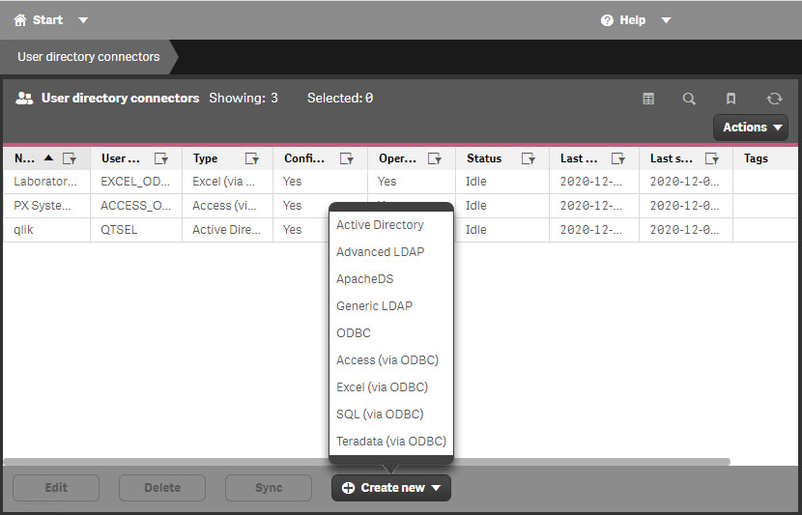802x515 pixels.
Task: Click the User directory connectors breadcrumb
Action: click(89, 57)
